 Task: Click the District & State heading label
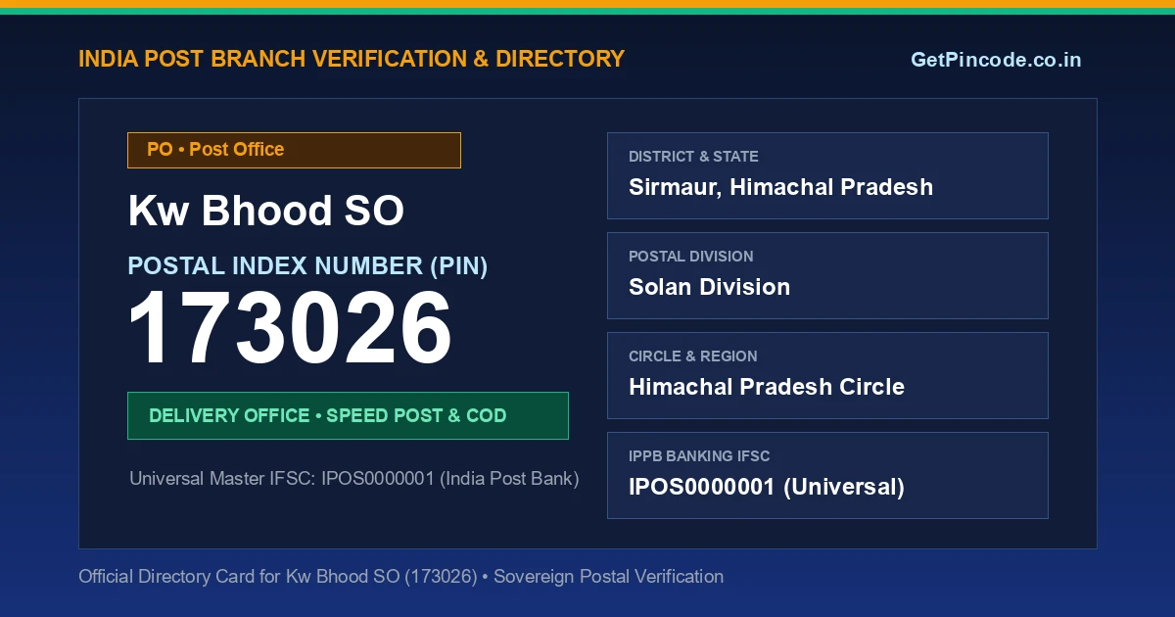[x=693, y=157]
